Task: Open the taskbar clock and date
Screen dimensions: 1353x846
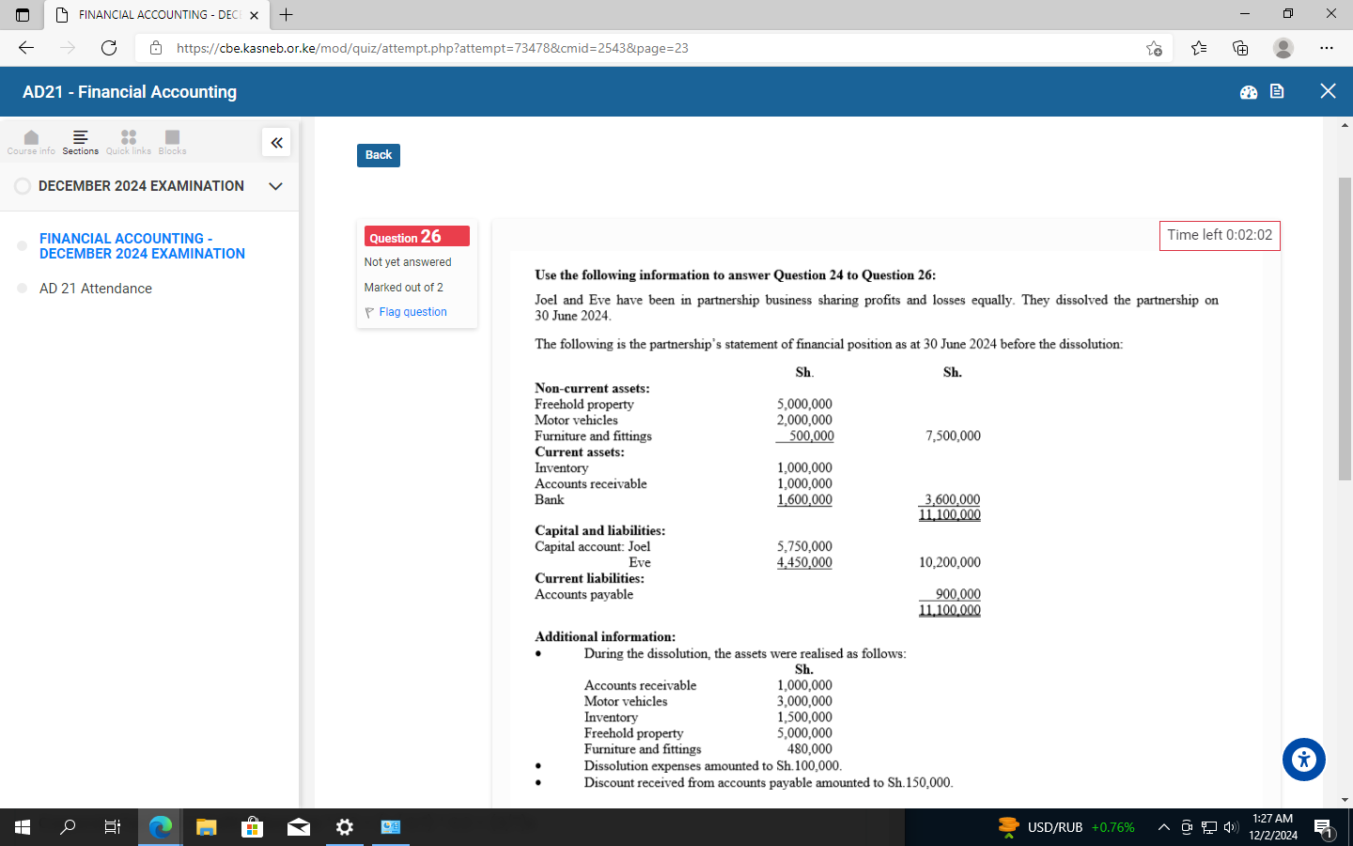Action: tap(1272, 827)
